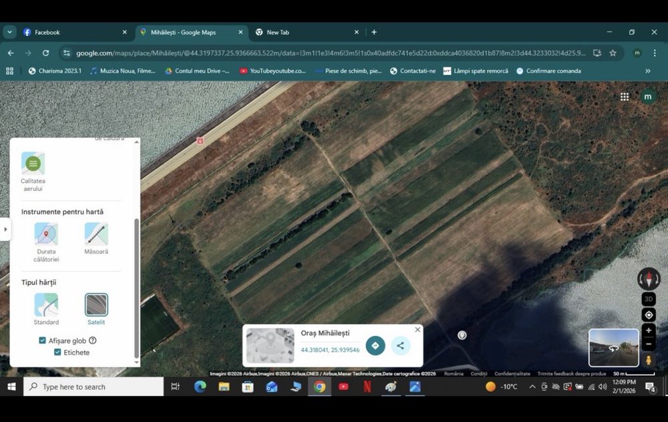View site information icon in address bar
Viewport: 668px width, 422px height.
click(66, 53)
